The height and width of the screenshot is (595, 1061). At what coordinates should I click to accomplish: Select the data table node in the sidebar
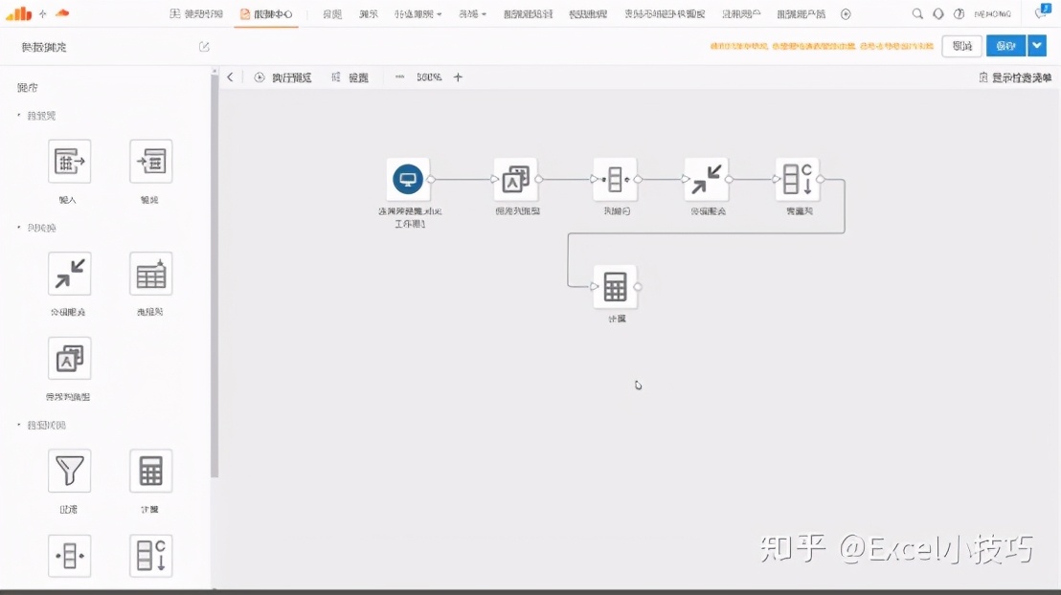pos(149,274)
